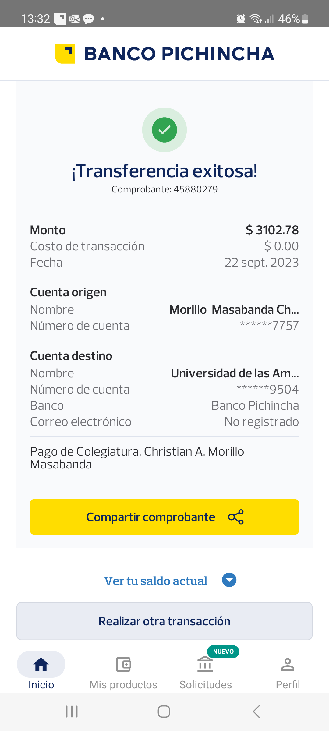Image resolution: width=329 pixels, height=731 pixels.
Task: Tap the Banco Pichincha yellow logo
Action: tap(65, 54)
